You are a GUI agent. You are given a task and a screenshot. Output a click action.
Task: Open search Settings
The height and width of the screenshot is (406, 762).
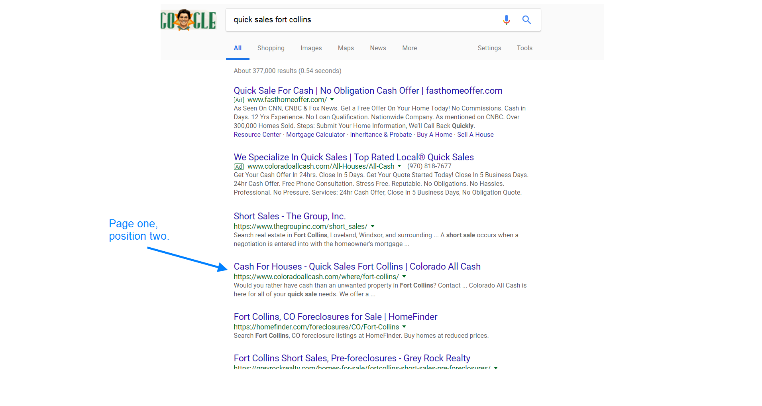click(489, 48)
